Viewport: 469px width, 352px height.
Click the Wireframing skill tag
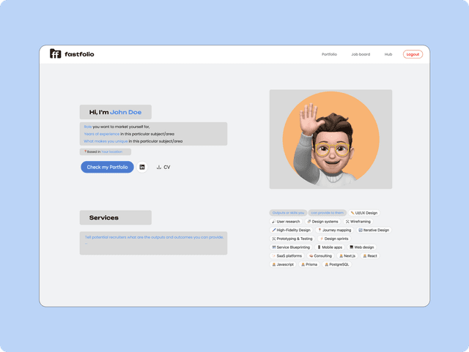pyautogui.click(x=358, y=221)
